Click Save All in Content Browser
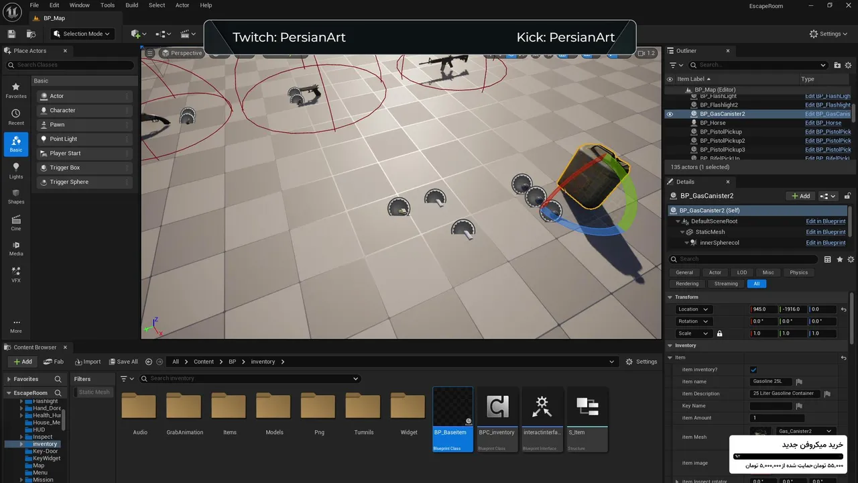Image resolution: width=858 pixels, height=483 pixels. pos(123,362)
